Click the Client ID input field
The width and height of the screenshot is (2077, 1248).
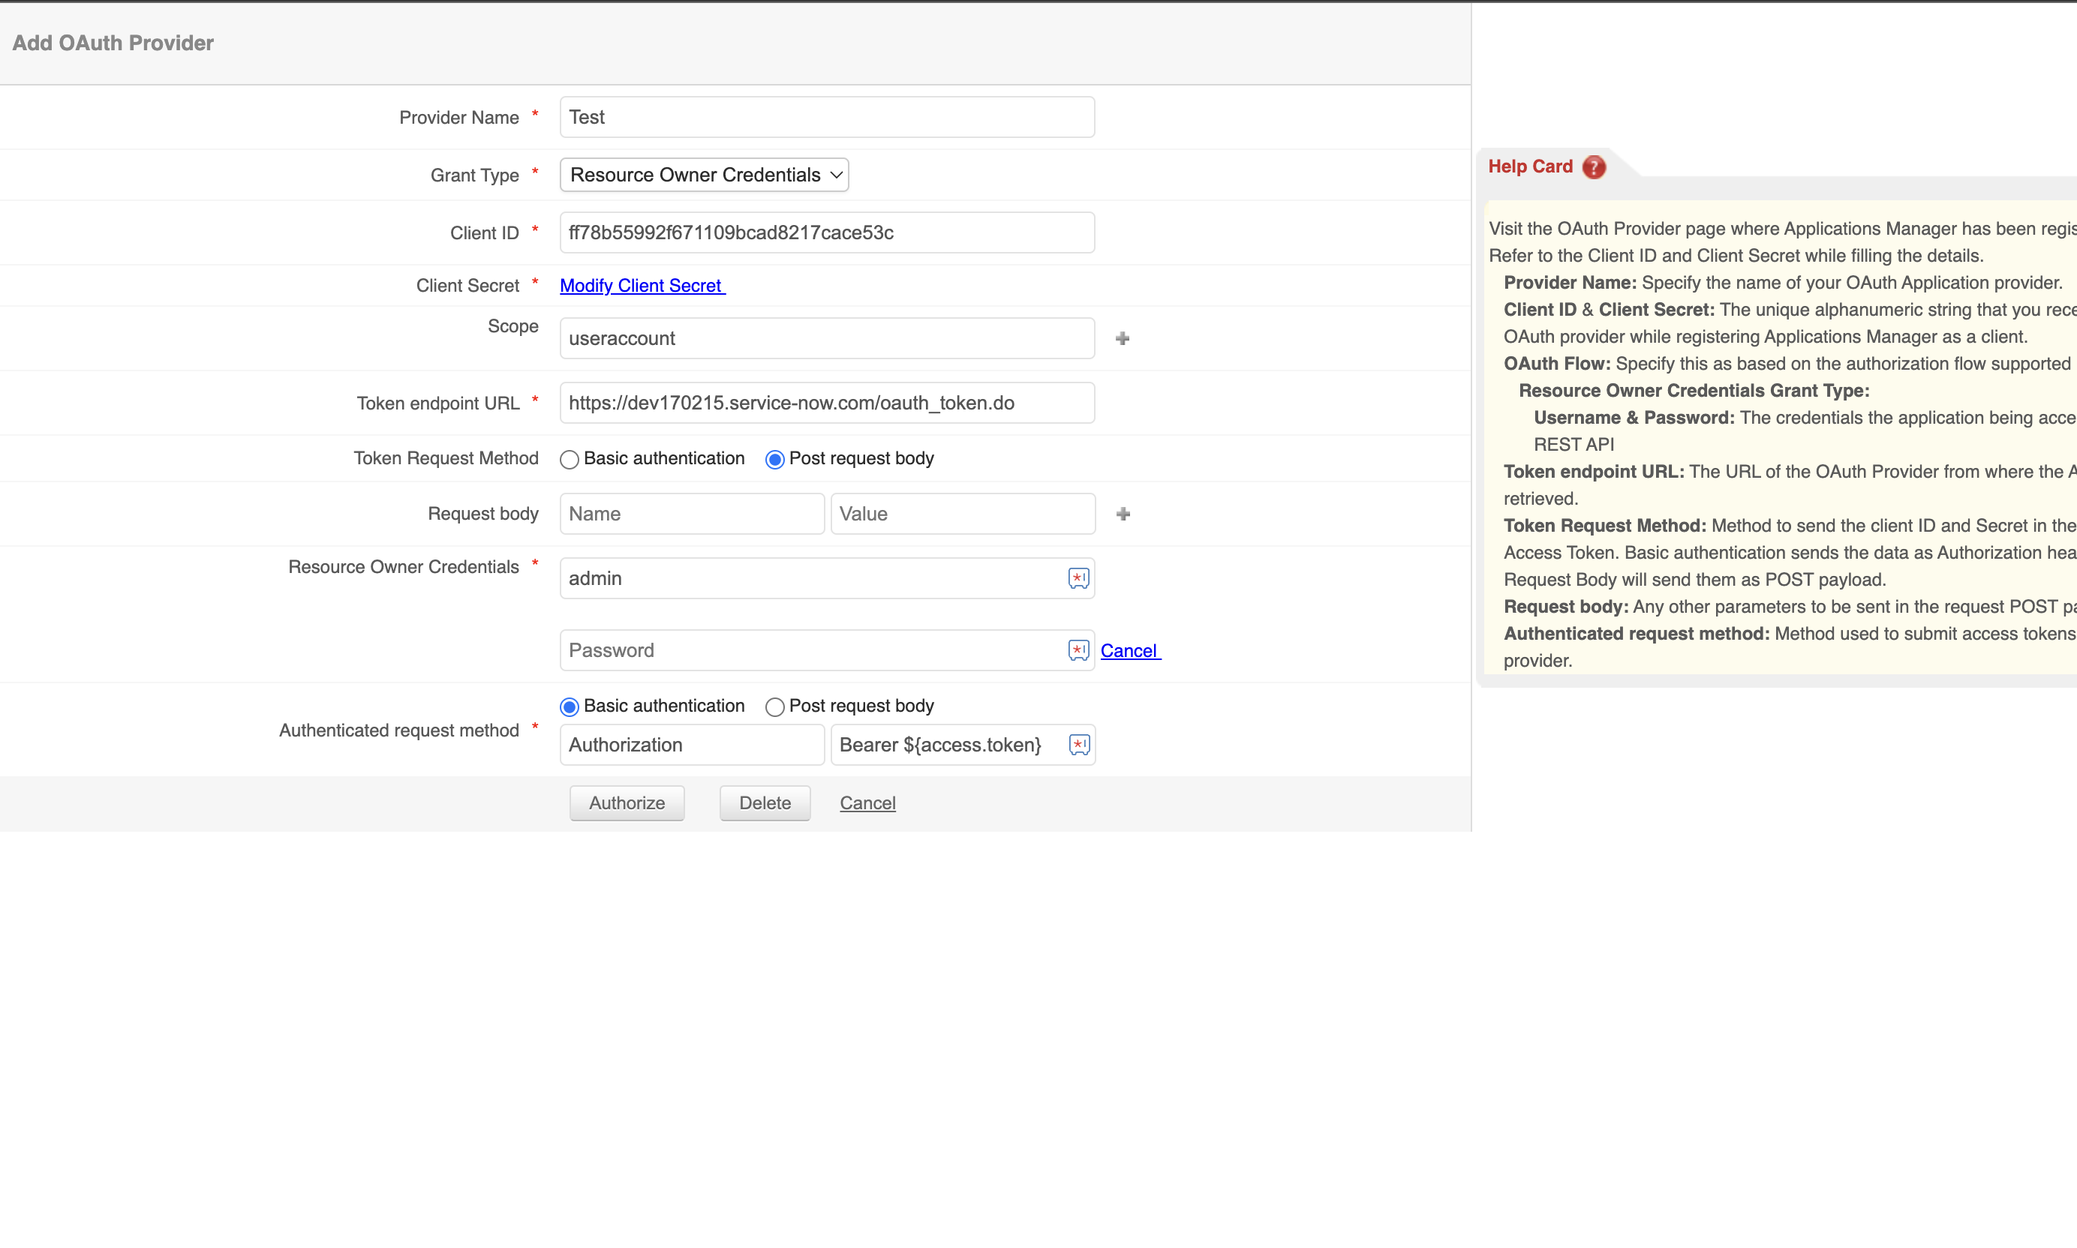826,233
